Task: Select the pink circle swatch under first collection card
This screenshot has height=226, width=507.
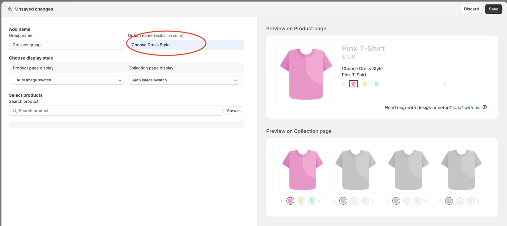Action: point(290,201)
